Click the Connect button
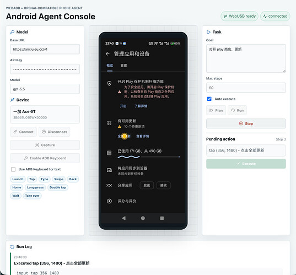This screenshot has height=275, width=296. (x=23, y=132)
